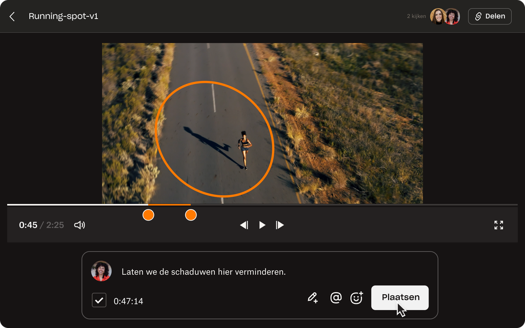Mute the video audio
The height and width of the screenshot is (328, 525).
click(x=79, y=224)
